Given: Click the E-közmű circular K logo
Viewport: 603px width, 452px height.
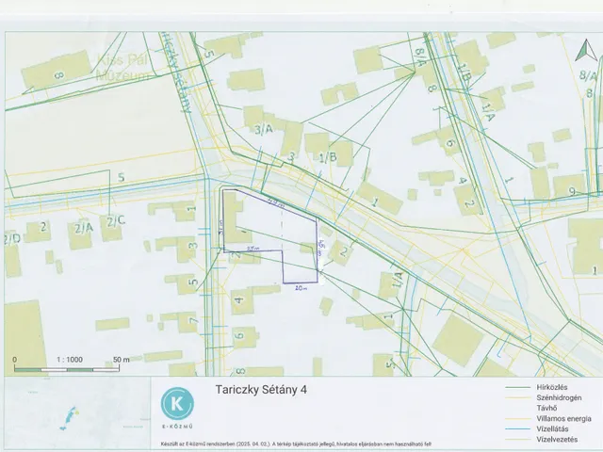Looking at the screenshot, I should click(177, 404).
